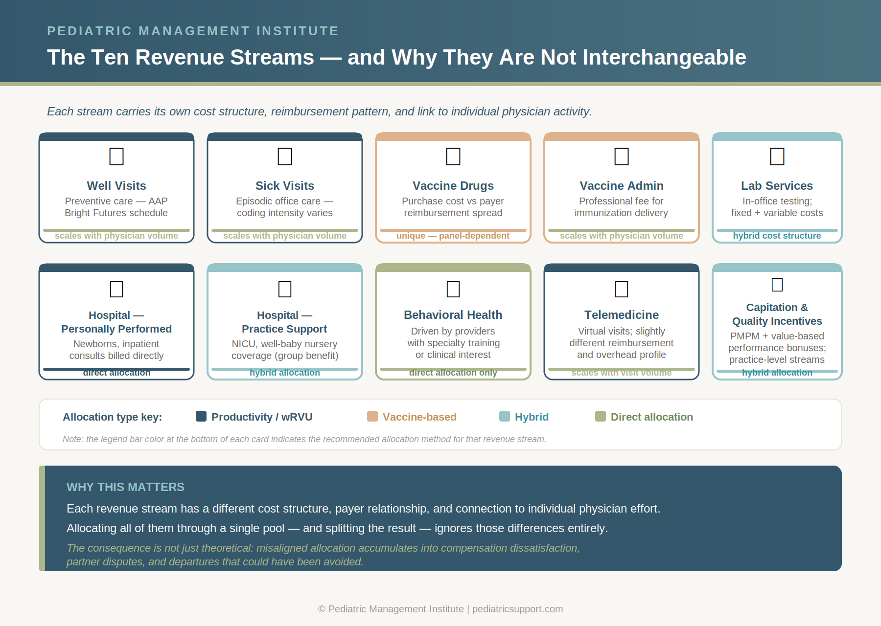881x626 pixels.
Task: Select the Vaccine Admin icon
Action: click(621, 157)
